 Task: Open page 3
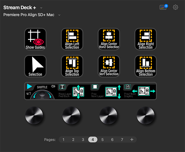click(83, 140)
